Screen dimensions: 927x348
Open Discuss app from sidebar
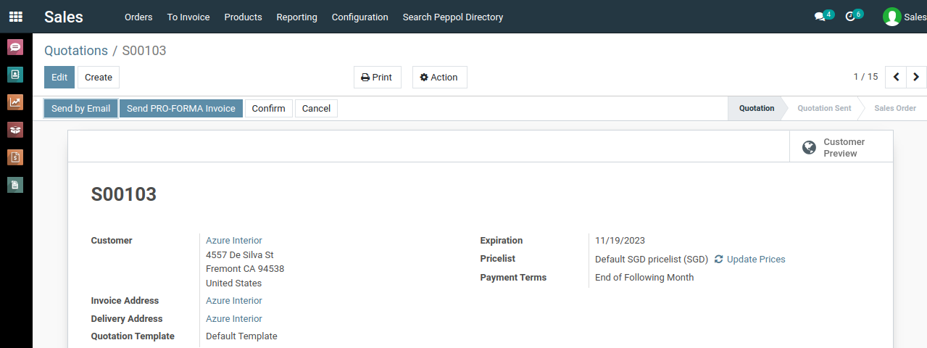15,47
